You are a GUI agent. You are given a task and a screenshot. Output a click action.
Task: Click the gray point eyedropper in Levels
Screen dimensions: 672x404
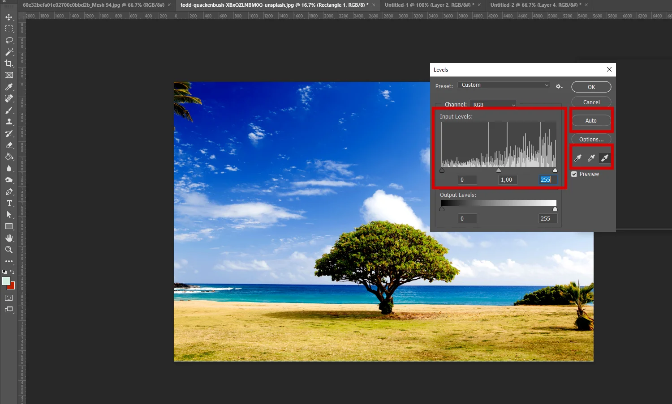point(591,158)
